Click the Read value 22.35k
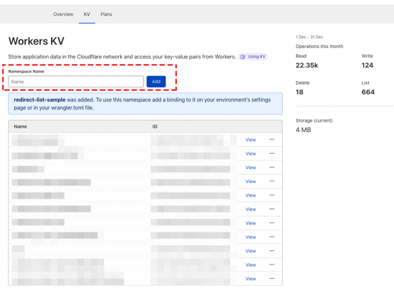Viewport: 394px width, 292px height. pyautogui.click(x=307, y=66)
